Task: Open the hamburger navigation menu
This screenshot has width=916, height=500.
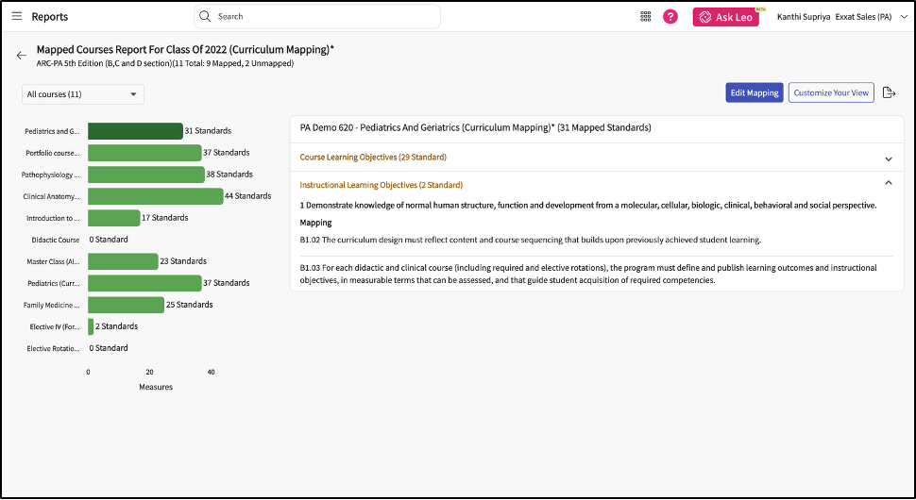Action: (x=16, y=17)
